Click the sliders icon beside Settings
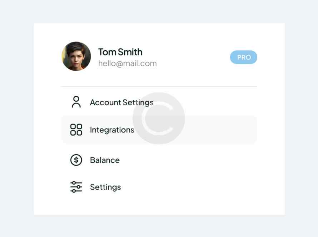 [76, 187]
